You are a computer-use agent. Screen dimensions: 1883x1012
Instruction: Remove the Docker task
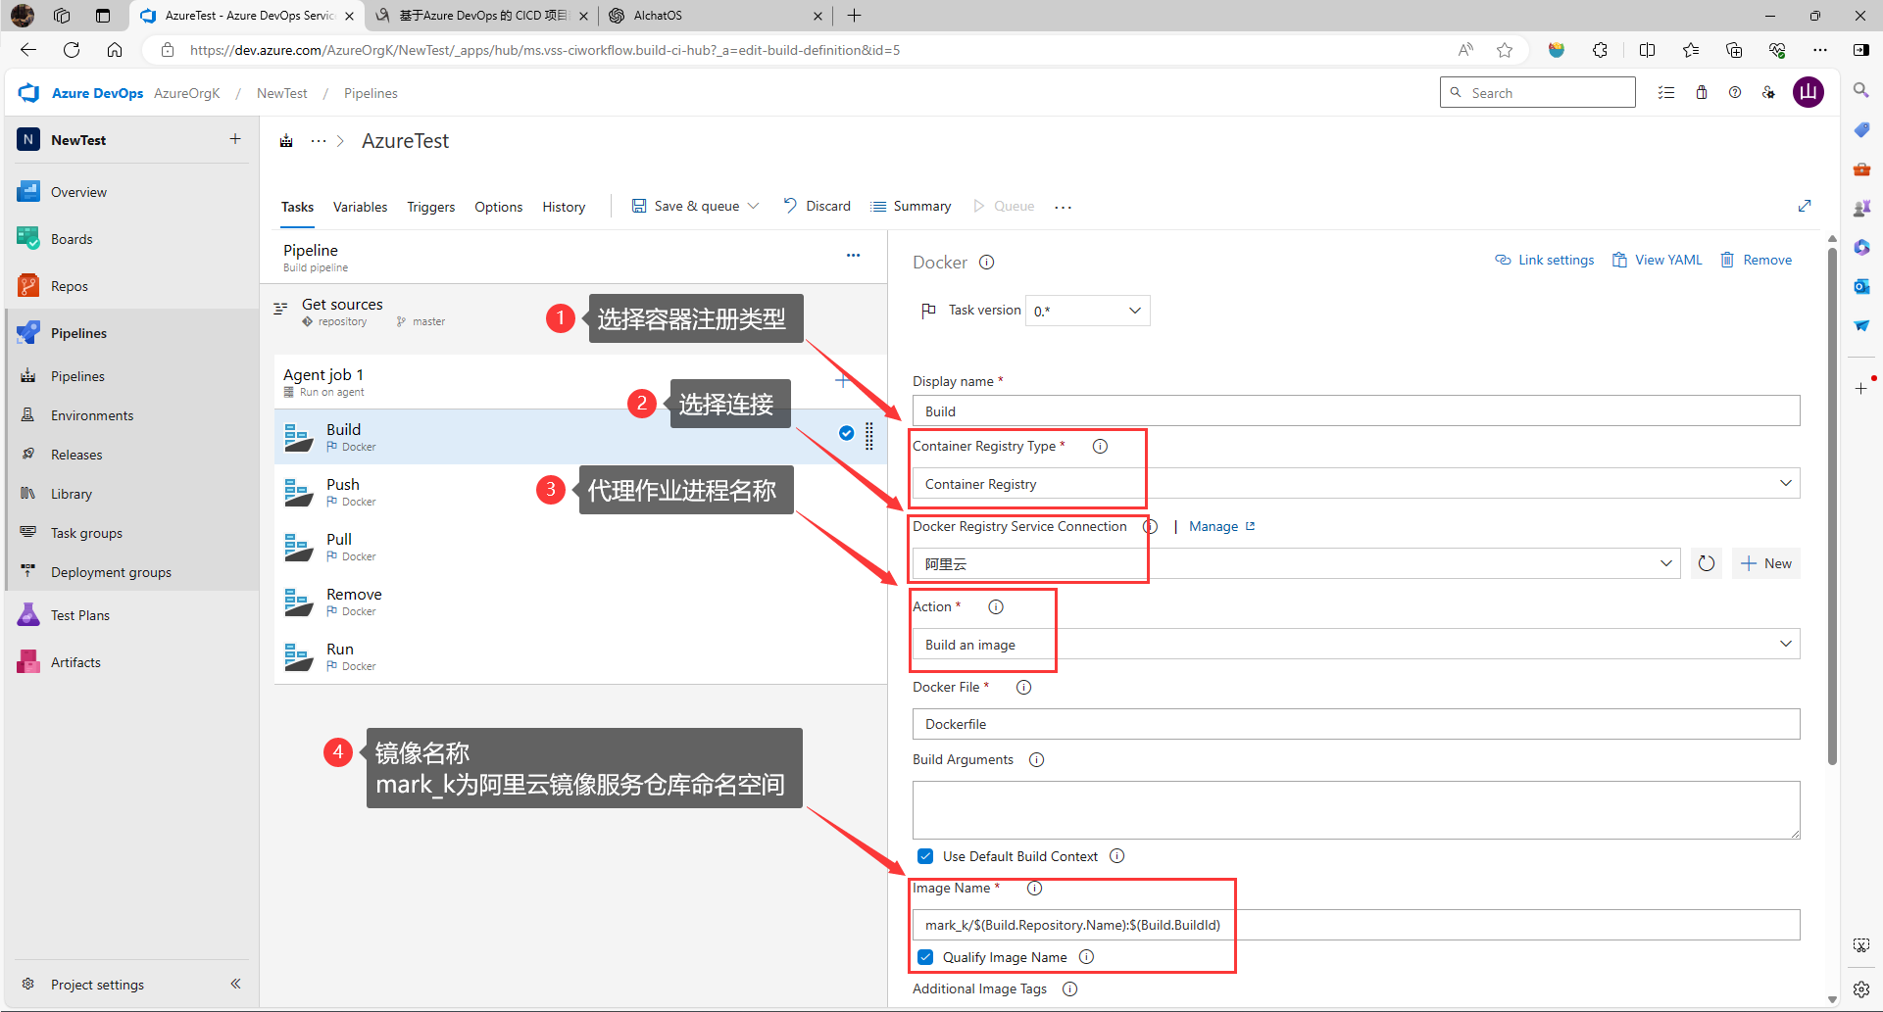(1757, 260)
